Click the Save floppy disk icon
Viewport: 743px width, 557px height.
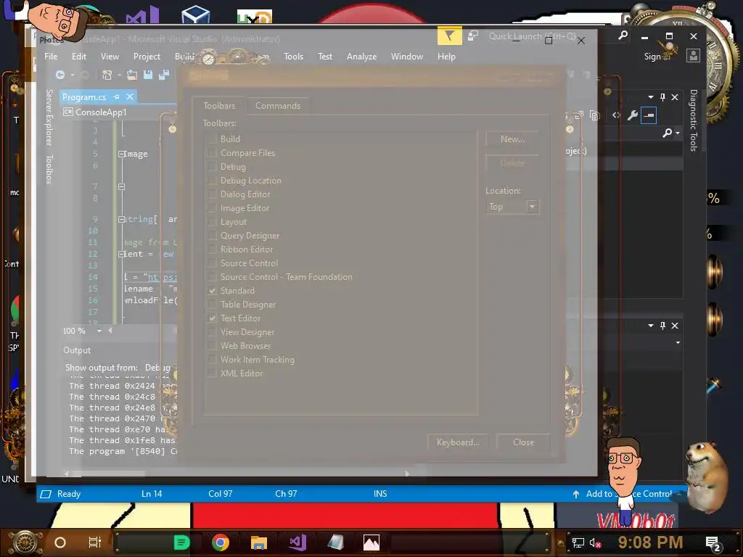coord(148,75)
